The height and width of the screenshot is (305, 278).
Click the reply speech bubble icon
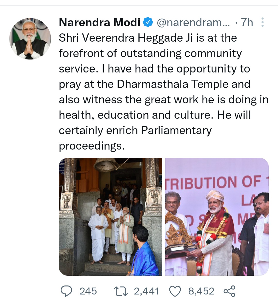(x=66, y=291)
